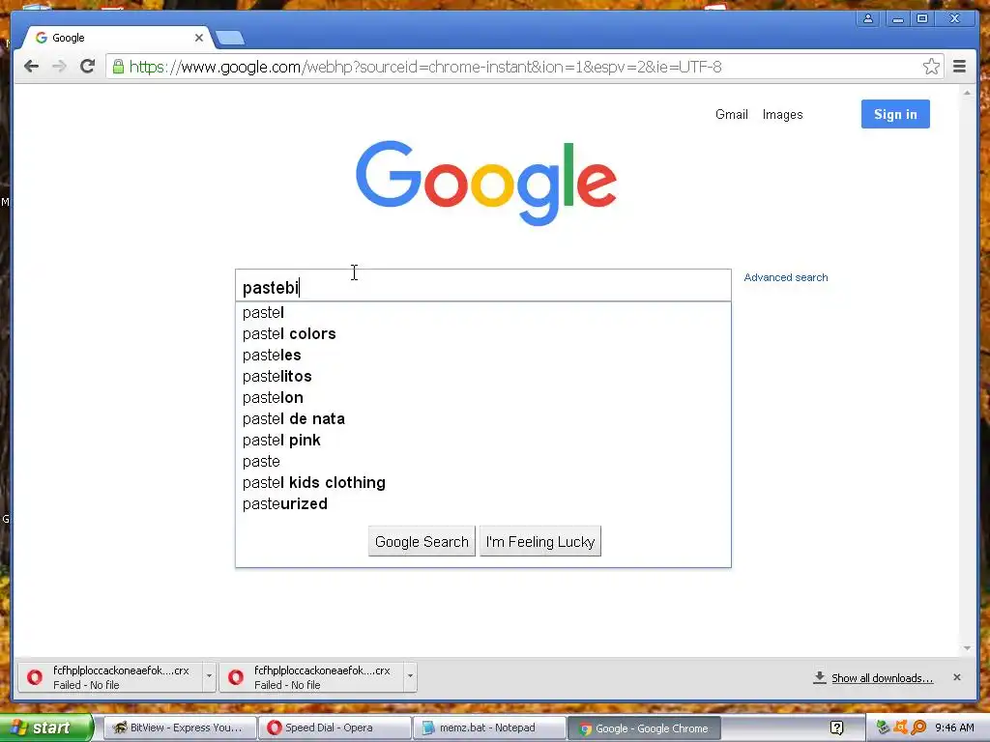
Task: Switch to Speed Dial - Opera taskbar window
Action: tap(335, 728)
